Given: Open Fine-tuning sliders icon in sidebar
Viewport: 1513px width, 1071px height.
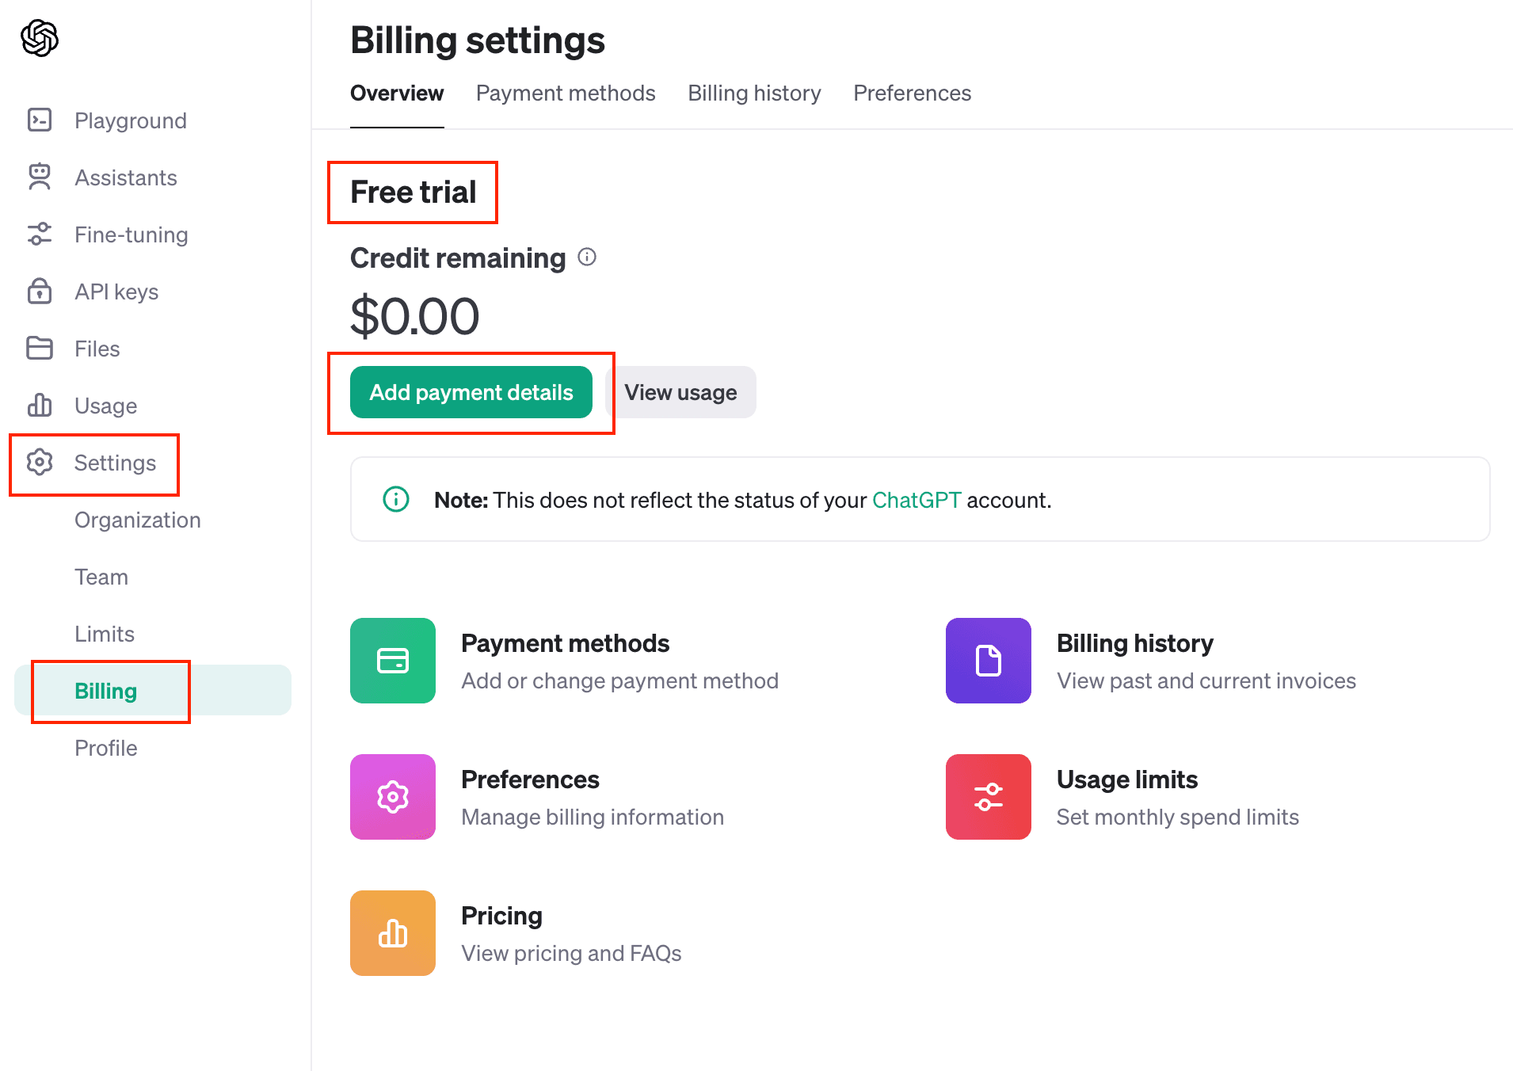Looking at the screenshot, I should coord(40,234).
